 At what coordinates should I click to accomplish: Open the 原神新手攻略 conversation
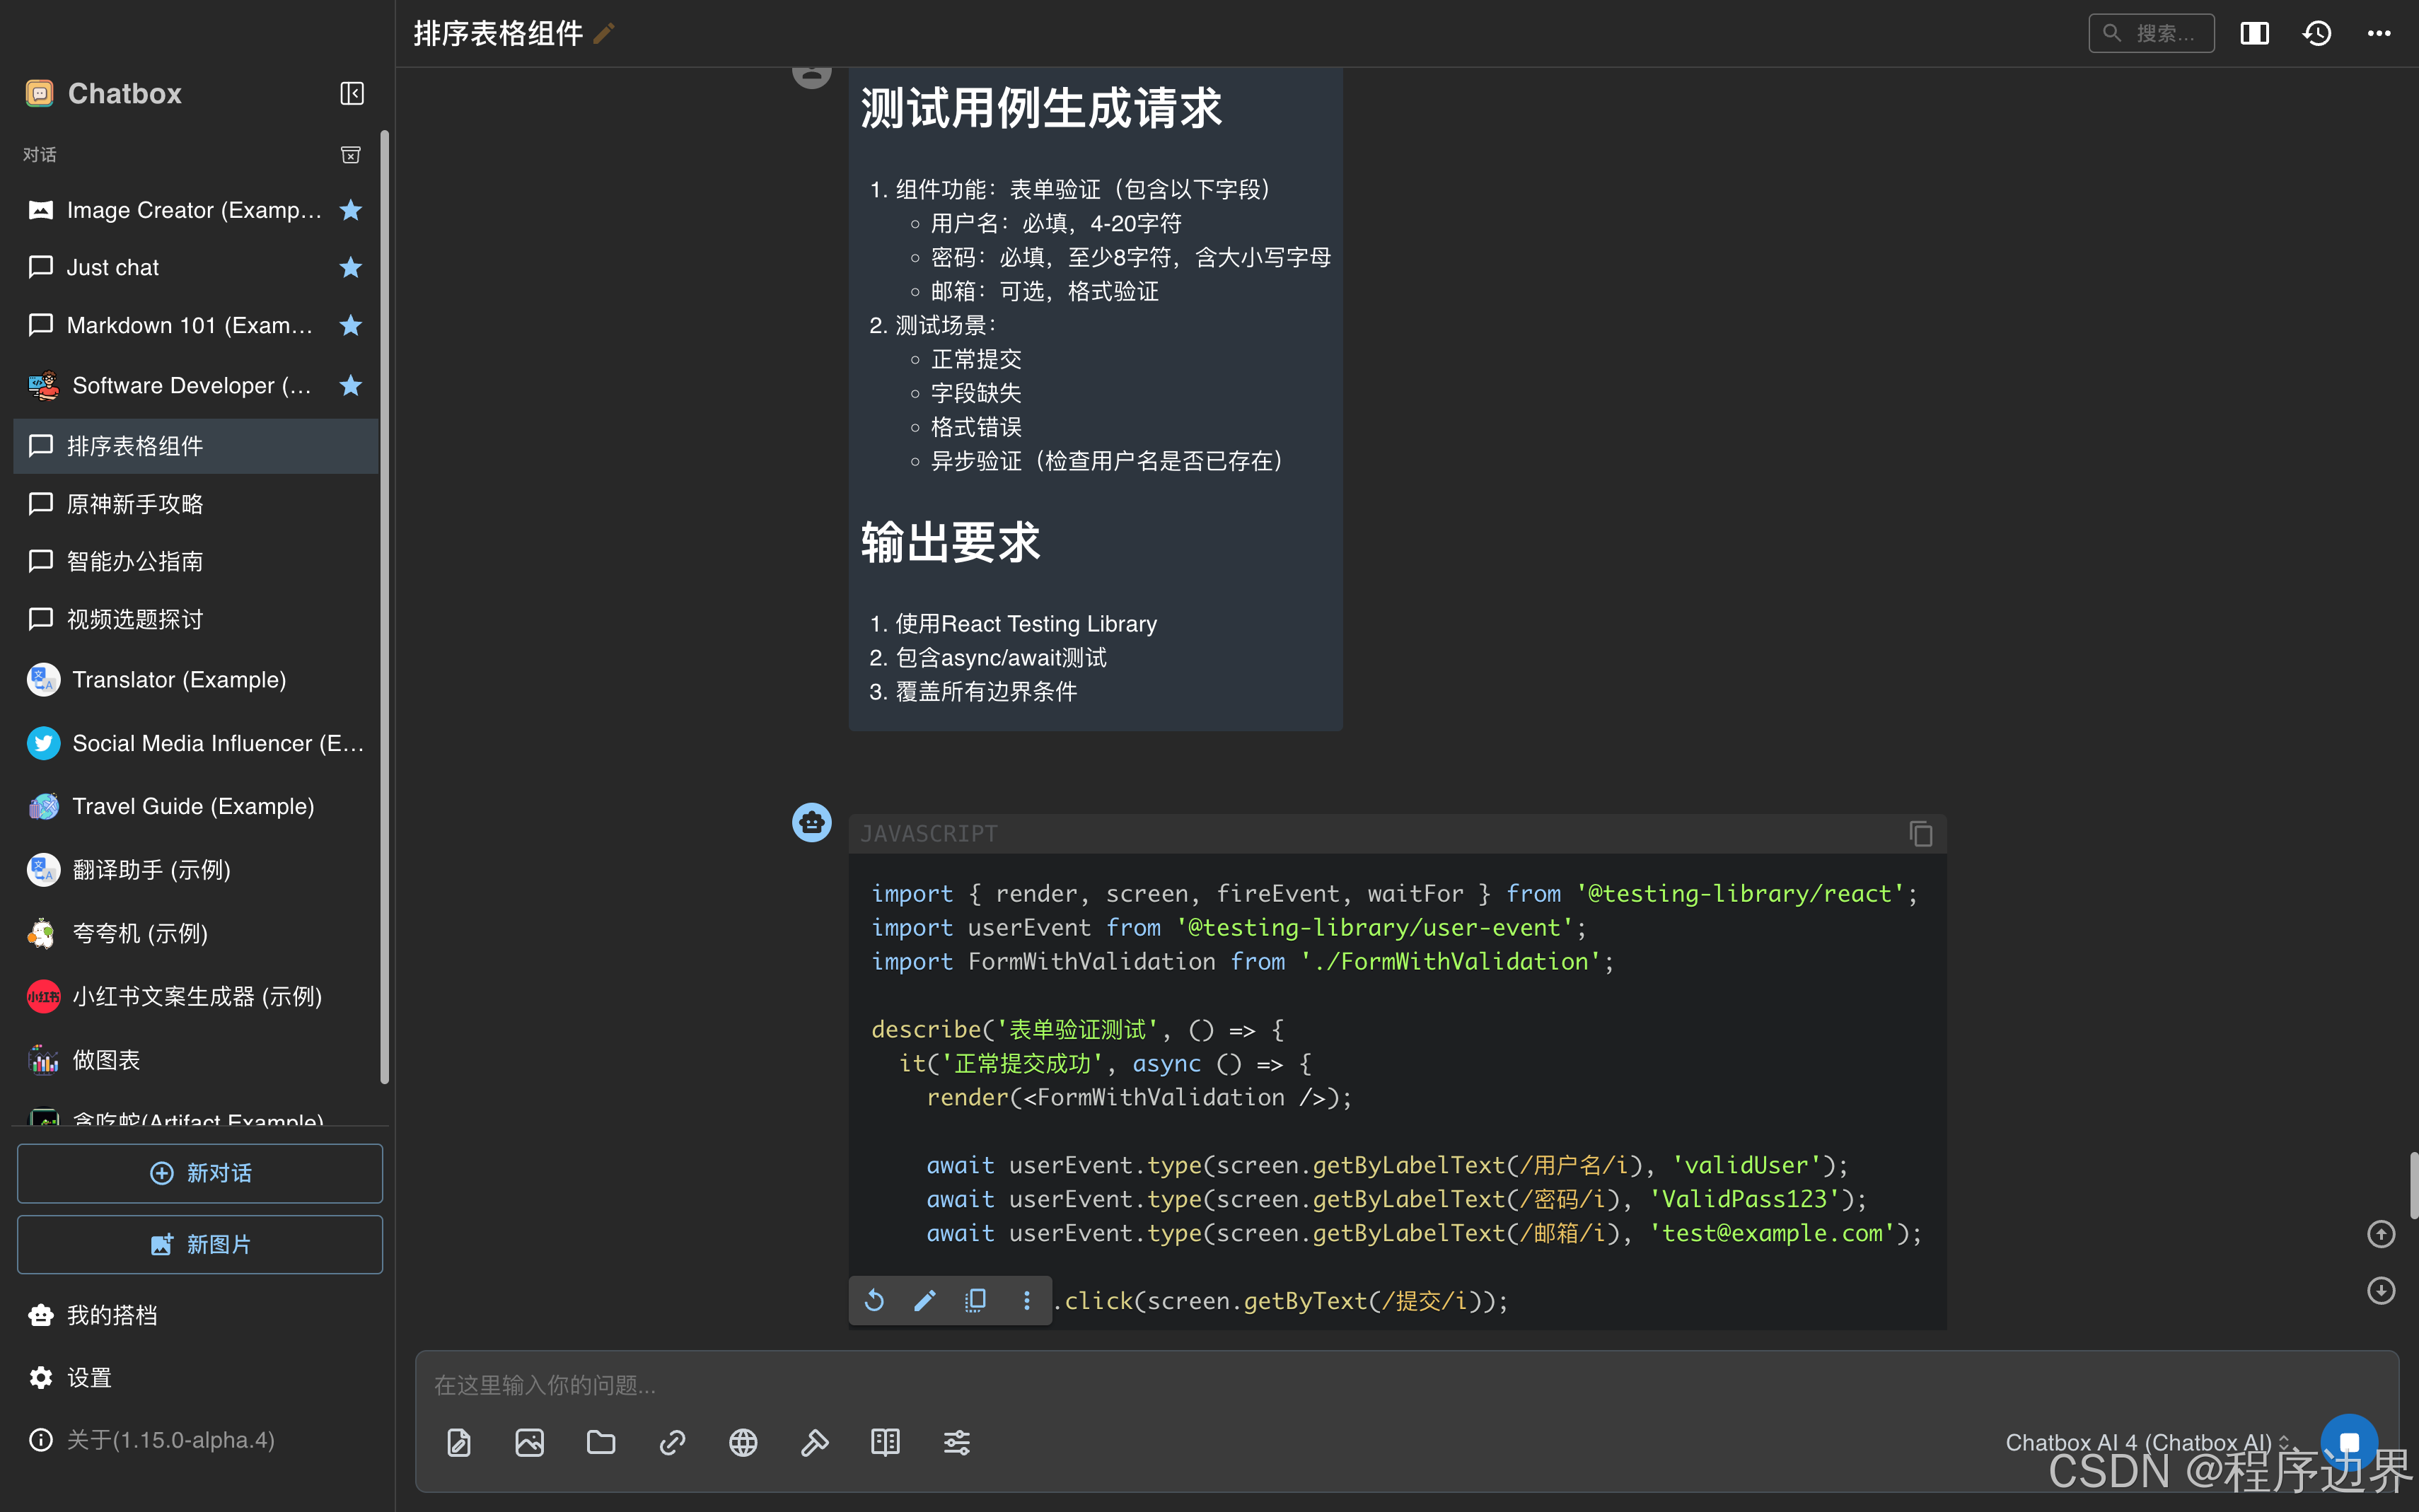click(195, 504)
